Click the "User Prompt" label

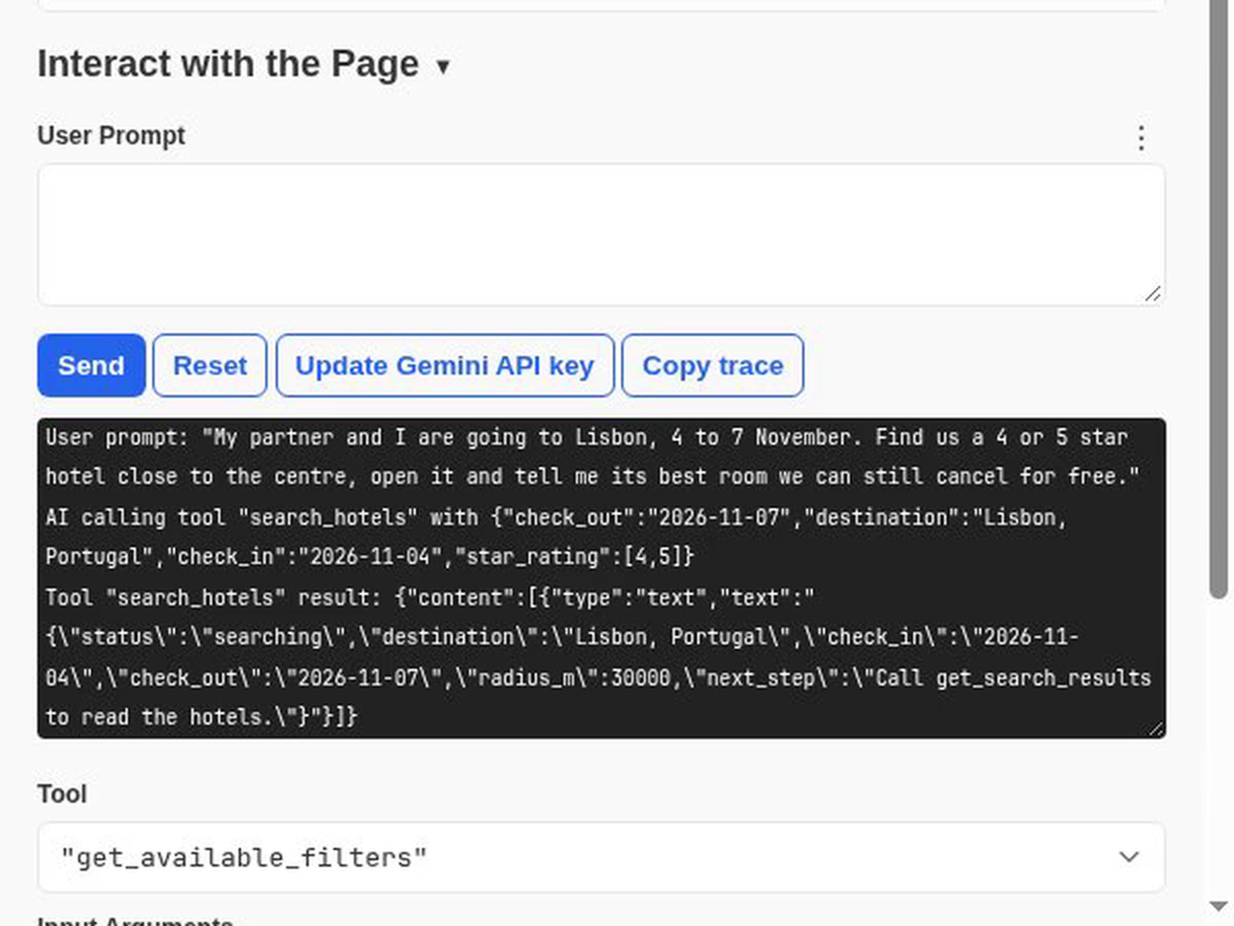point(111,136)
